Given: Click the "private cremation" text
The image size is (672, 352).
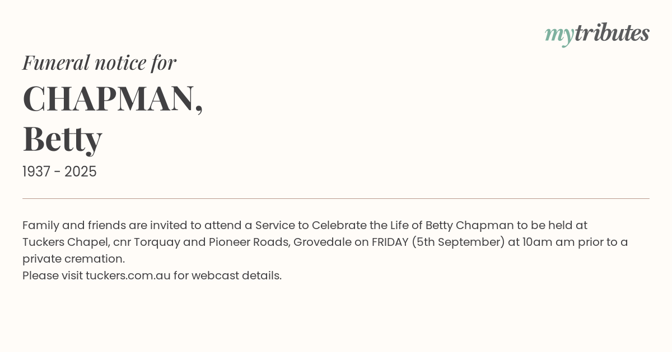Looking at the screenshot, I should point(73,259).
